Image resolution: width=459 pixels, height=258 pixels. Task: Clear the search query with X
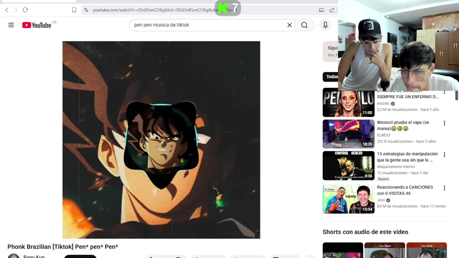coord(289,25)
